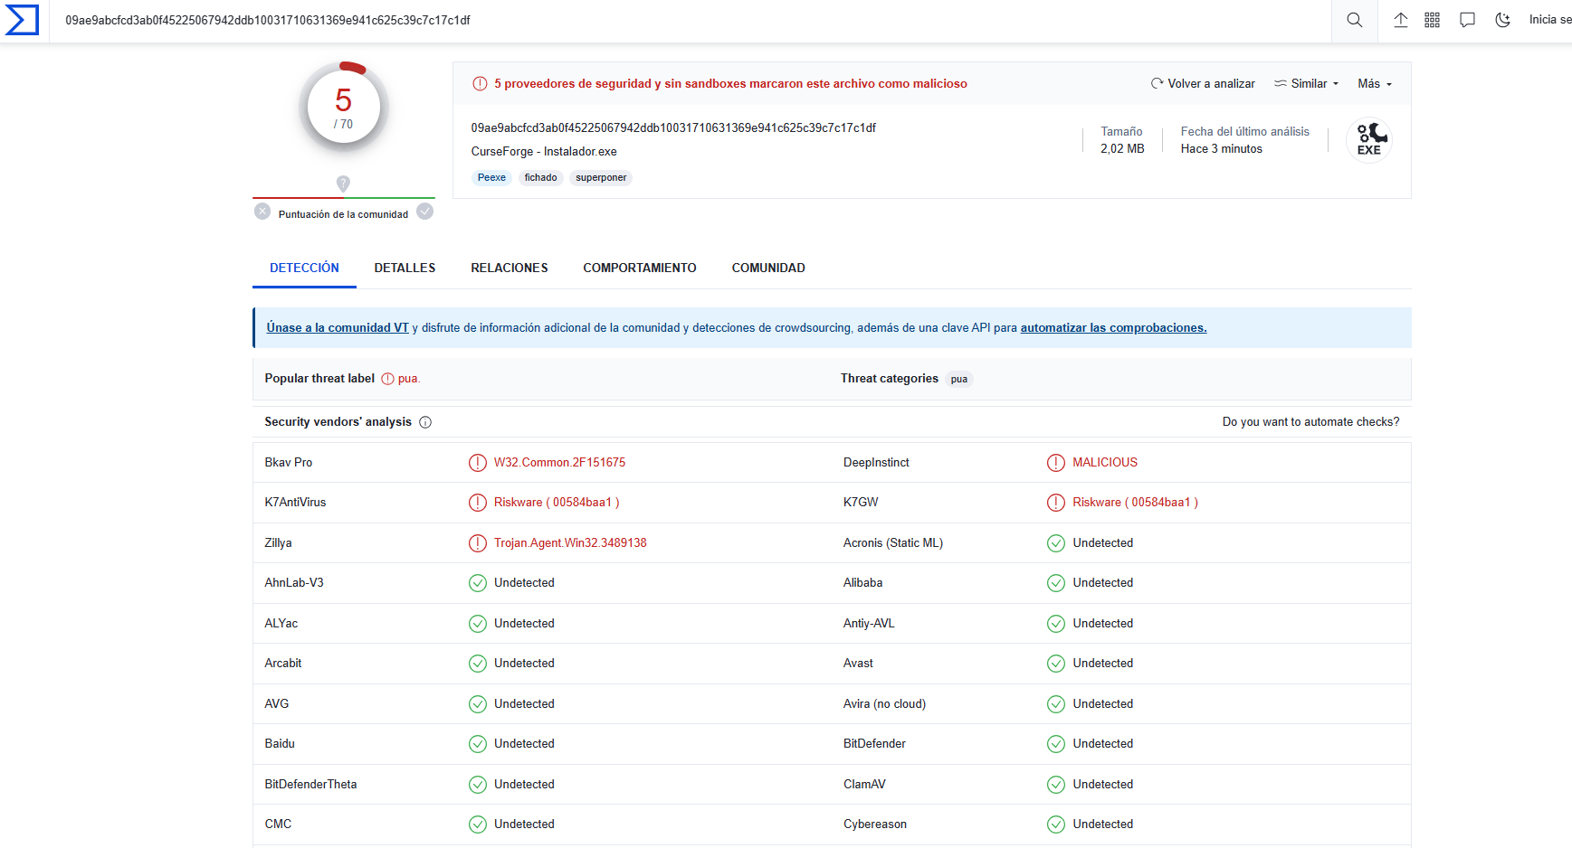Viewport: 1572px width, 848px height.
Task: Click W32.Common.2F151675 detection text
Action: pyautogui.click(x=559, y=462)
